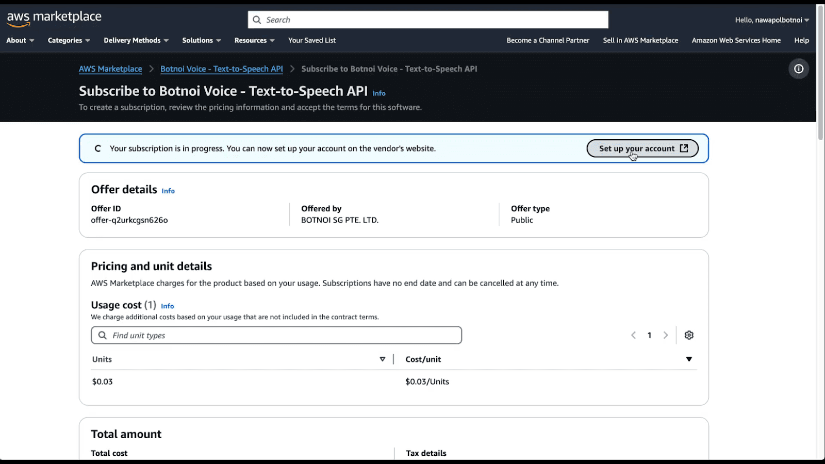The width and height of the screenshot is (825, 464).
Task: Click the AWS Marketplace logo
Action: [54, 18]
